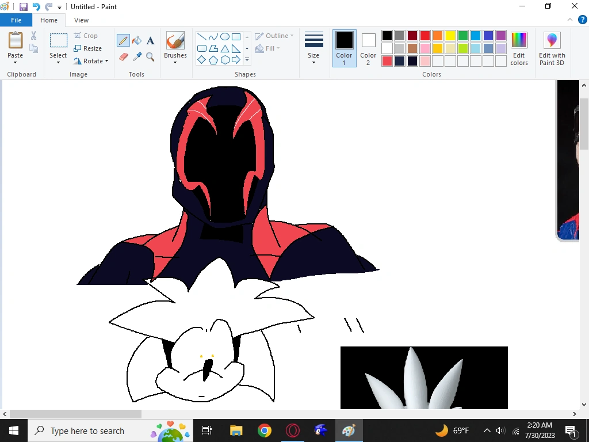Open Edit with Paint 3D
589x442 pixels.
(x=552, y=49)
